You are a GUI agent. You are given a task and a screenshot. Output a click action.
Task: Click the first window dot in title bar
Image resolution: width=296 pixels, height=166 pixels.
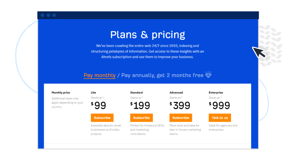pyautogui.click(x=43, y=15)
